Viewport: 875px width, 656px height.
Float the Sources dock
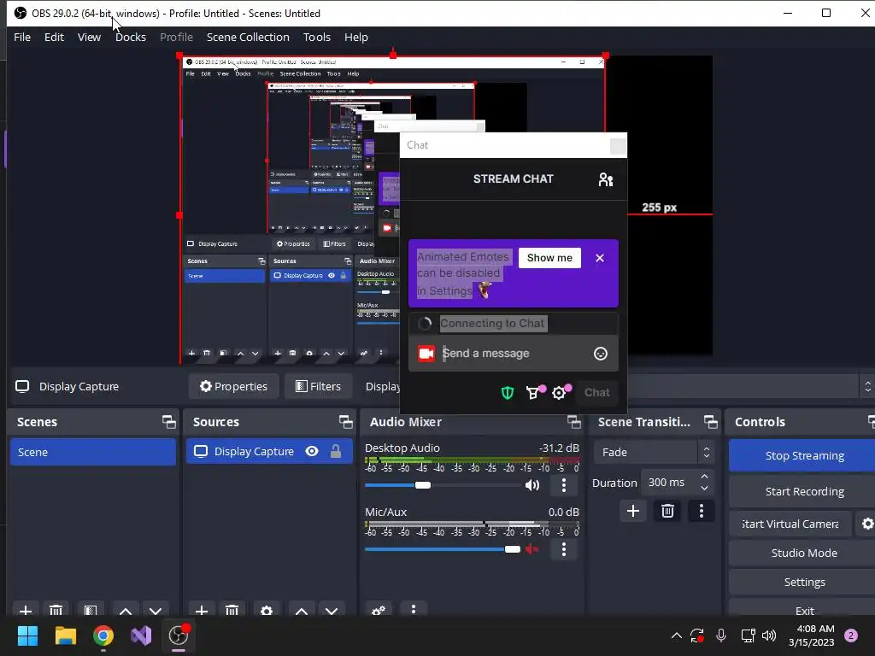pyautogui.click(x=345, y=422)
